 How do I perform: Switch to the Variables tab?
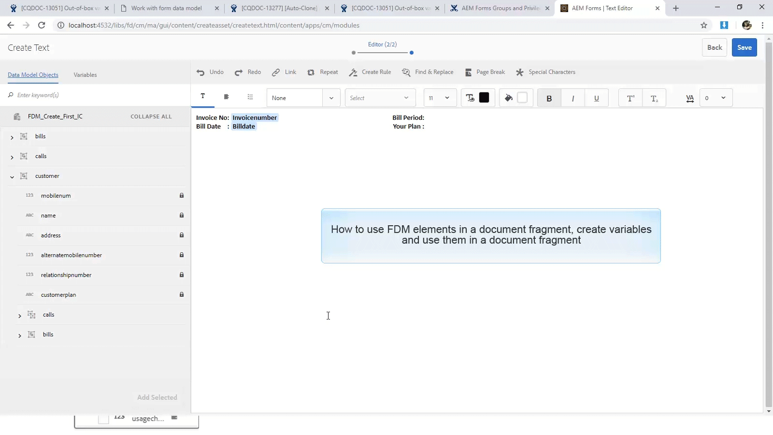click(86, 75)
